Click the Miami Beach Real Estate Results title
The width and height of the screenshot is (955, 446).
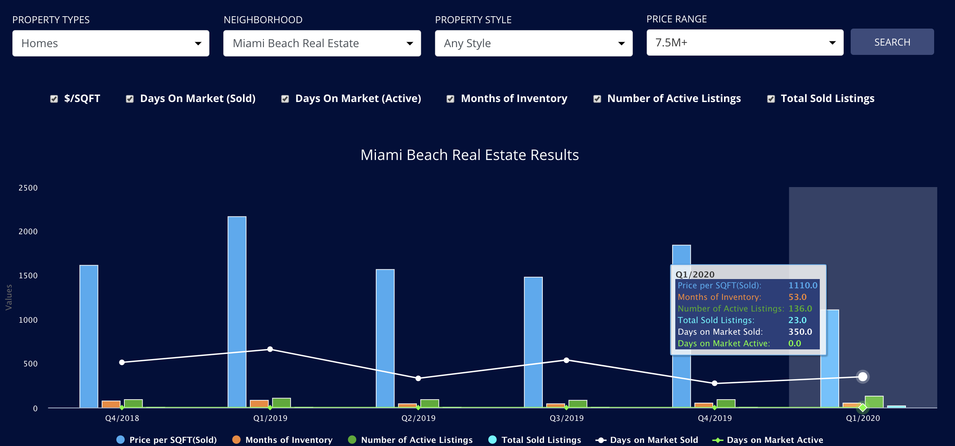[469, 155]
